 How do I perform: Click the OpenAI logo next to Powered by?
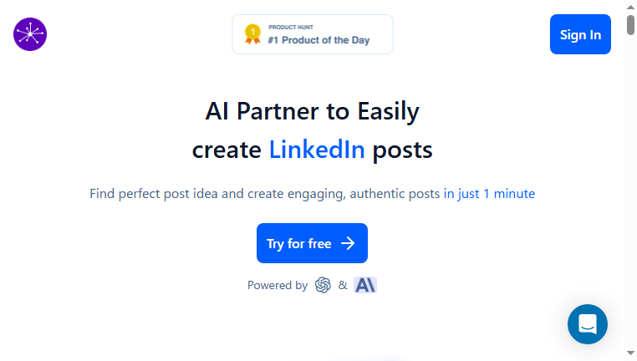coord(323,285)
